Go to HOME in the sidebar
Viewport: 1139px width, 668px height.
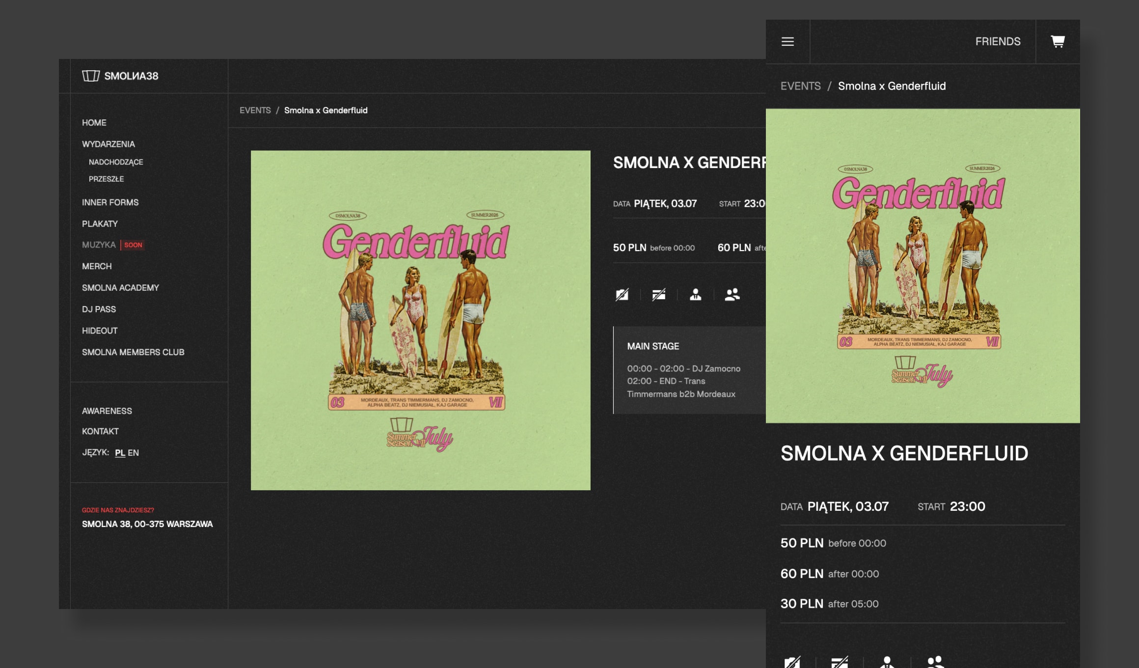pos(94,123)
